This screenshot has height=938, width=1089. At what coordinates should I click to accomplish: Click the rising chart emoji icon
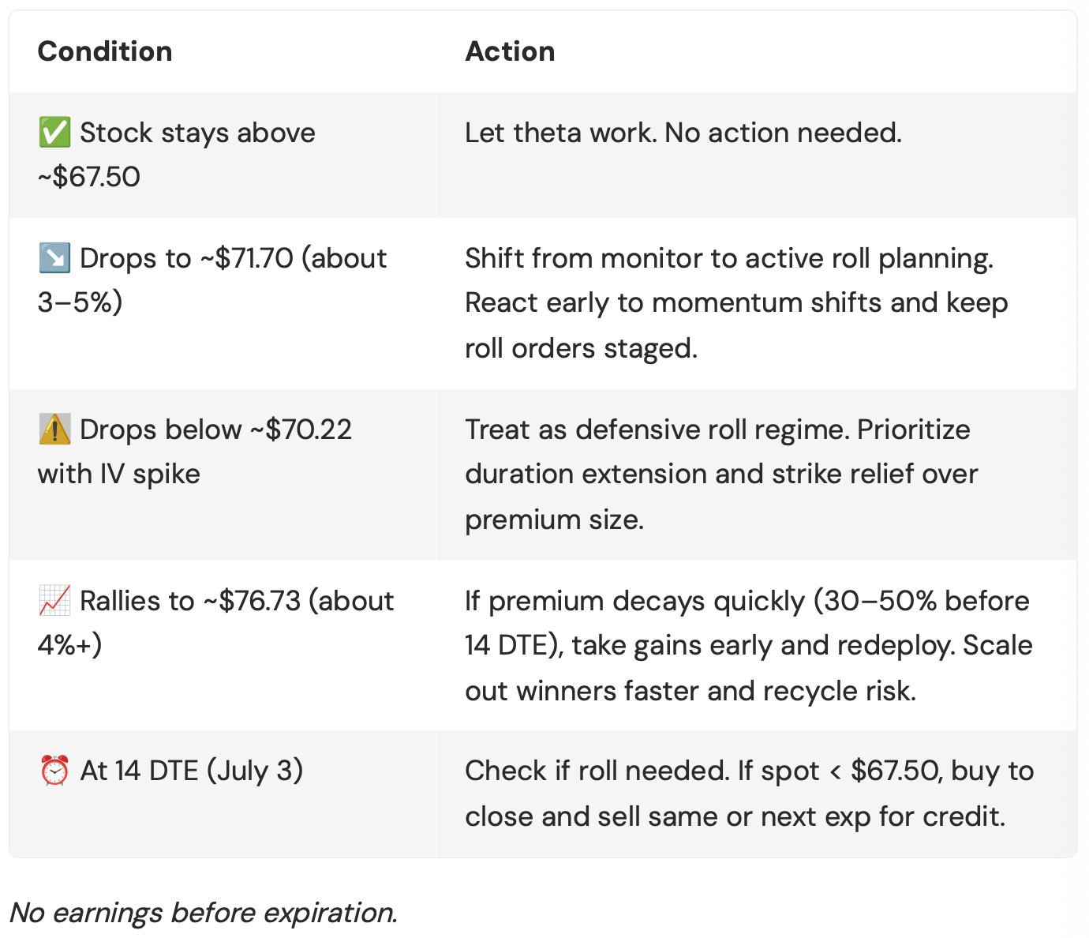(x=54, y=601)
